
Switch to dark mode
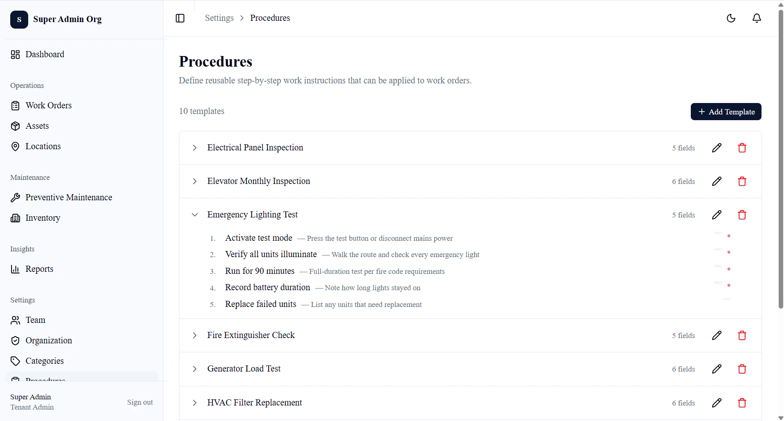[x=731, y=18]
